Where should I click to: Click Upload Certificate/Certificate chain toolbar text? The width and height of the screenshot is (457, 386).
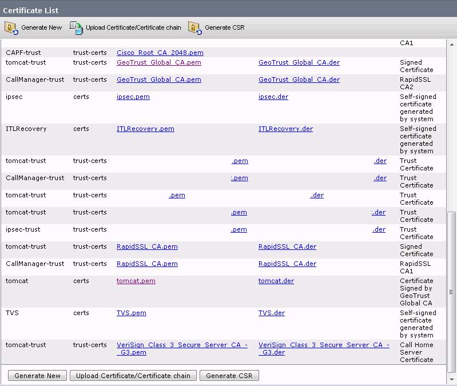133,27
